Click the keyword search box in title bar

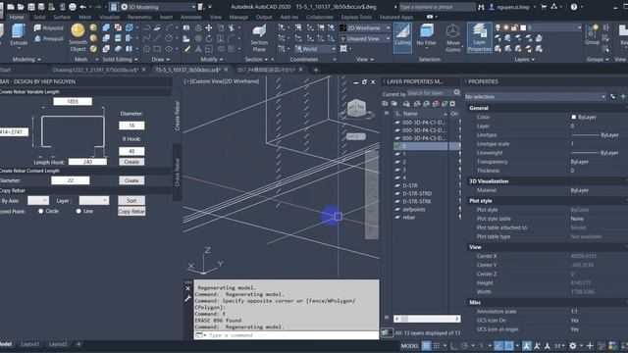437,7
